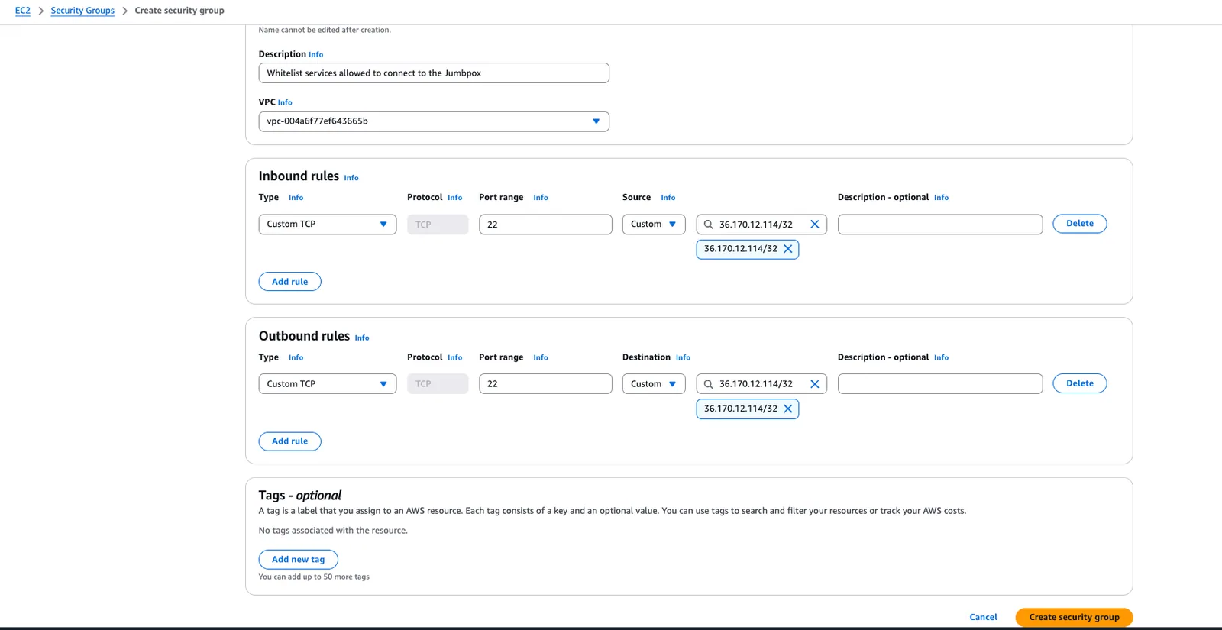The height and width of the screenshot is (630, 1222).
Task: Click the 'Tags - optional' heading
Action: click(300, 496)
